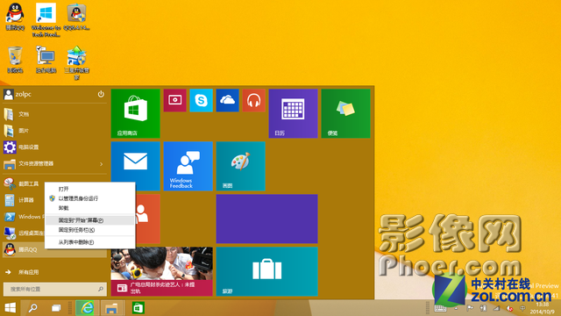Open the Travel suitcase tile

(266, 271)
